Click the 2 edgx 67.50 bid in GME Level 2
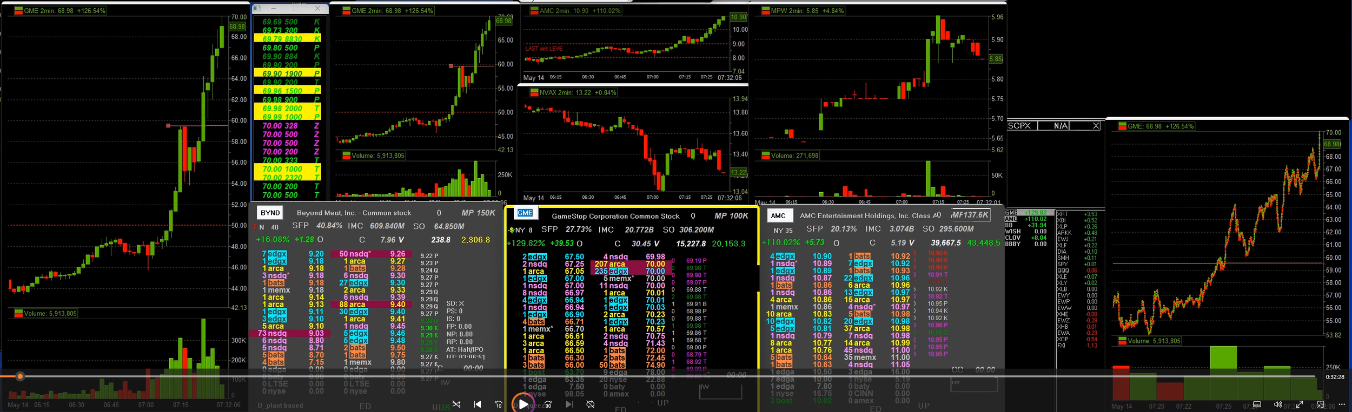Viewport: 1352px width, 412px height. pos(553,257)
